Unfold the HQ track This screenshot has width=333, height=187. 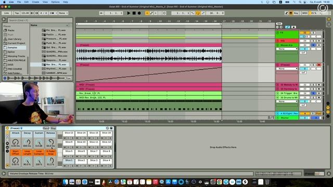pyautogui.click(x=277, y=41)
